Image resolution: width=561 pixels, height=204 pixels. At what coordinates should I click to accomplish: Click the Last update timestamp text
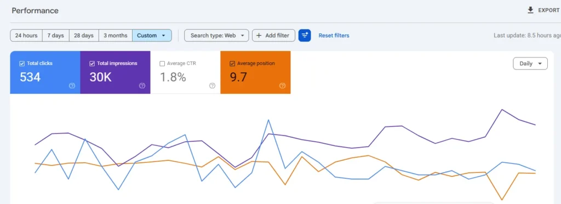(527, 36)
